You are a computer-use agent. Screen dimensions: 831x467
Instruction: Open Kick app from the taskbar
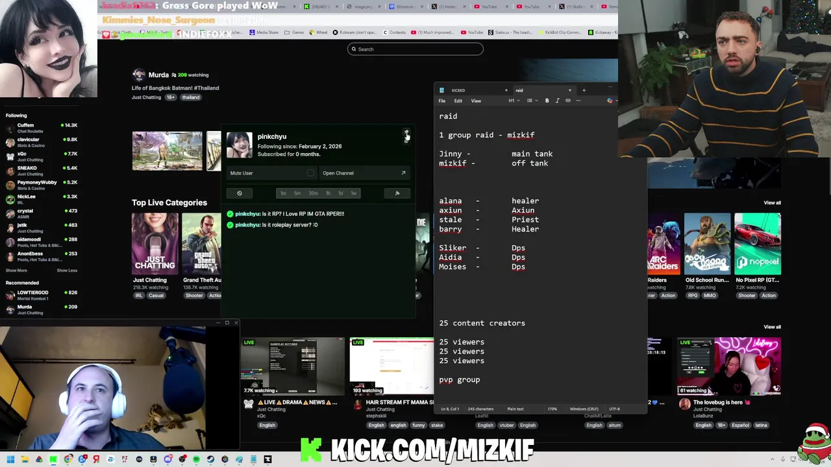pyautogui.click(x=53, y=459)
